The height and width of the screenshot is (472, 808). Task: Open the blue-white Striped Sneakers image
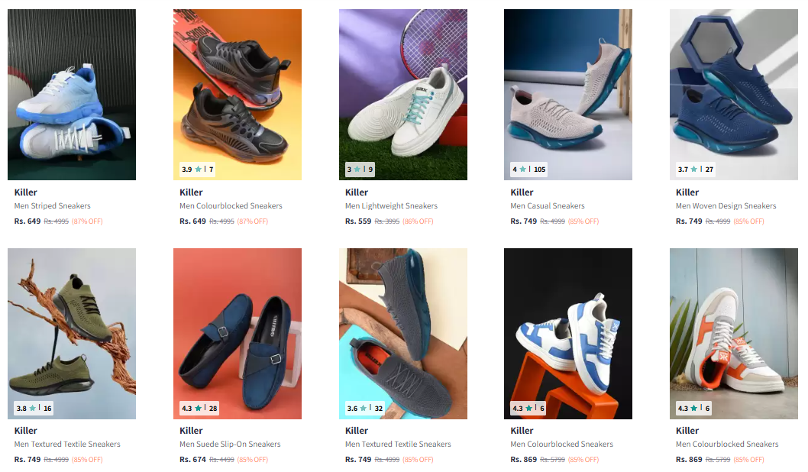pos(72,94)
